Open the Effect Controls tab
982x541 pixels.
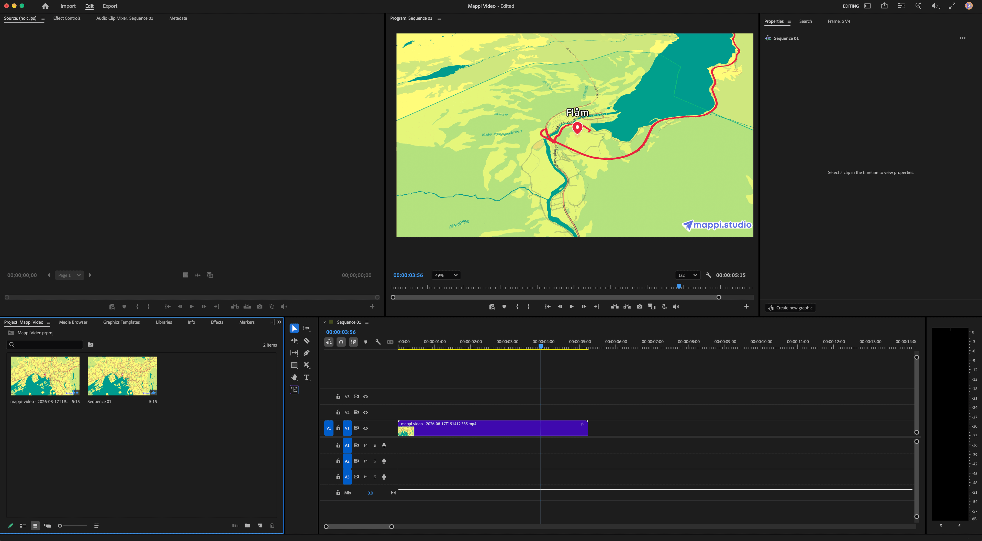[x=67, y=18]
